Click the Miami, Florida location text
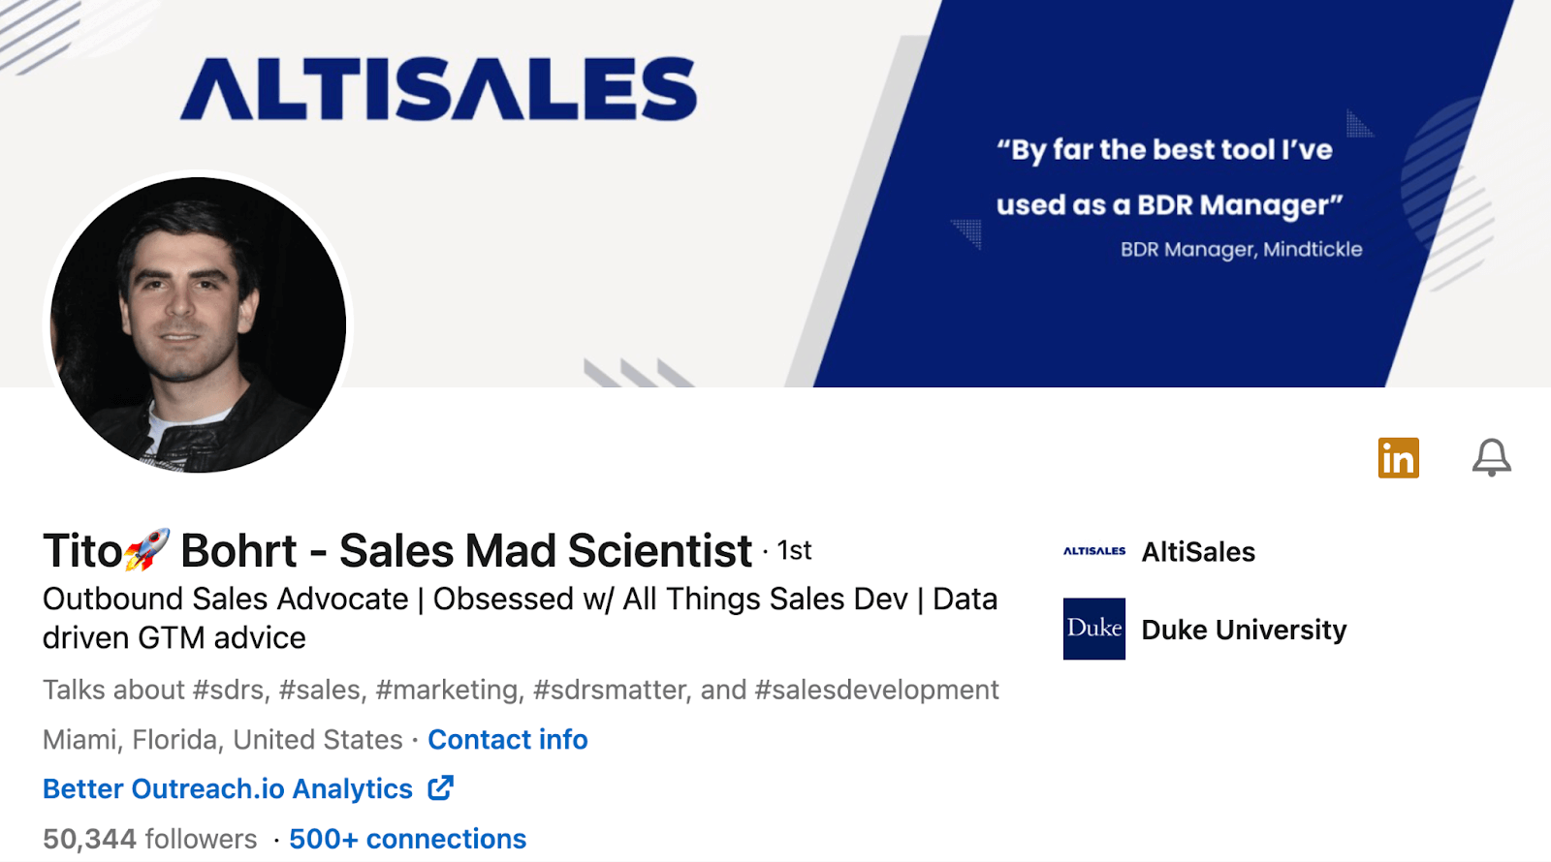This screenshot has width=1551, height=862. click(222, 740)
